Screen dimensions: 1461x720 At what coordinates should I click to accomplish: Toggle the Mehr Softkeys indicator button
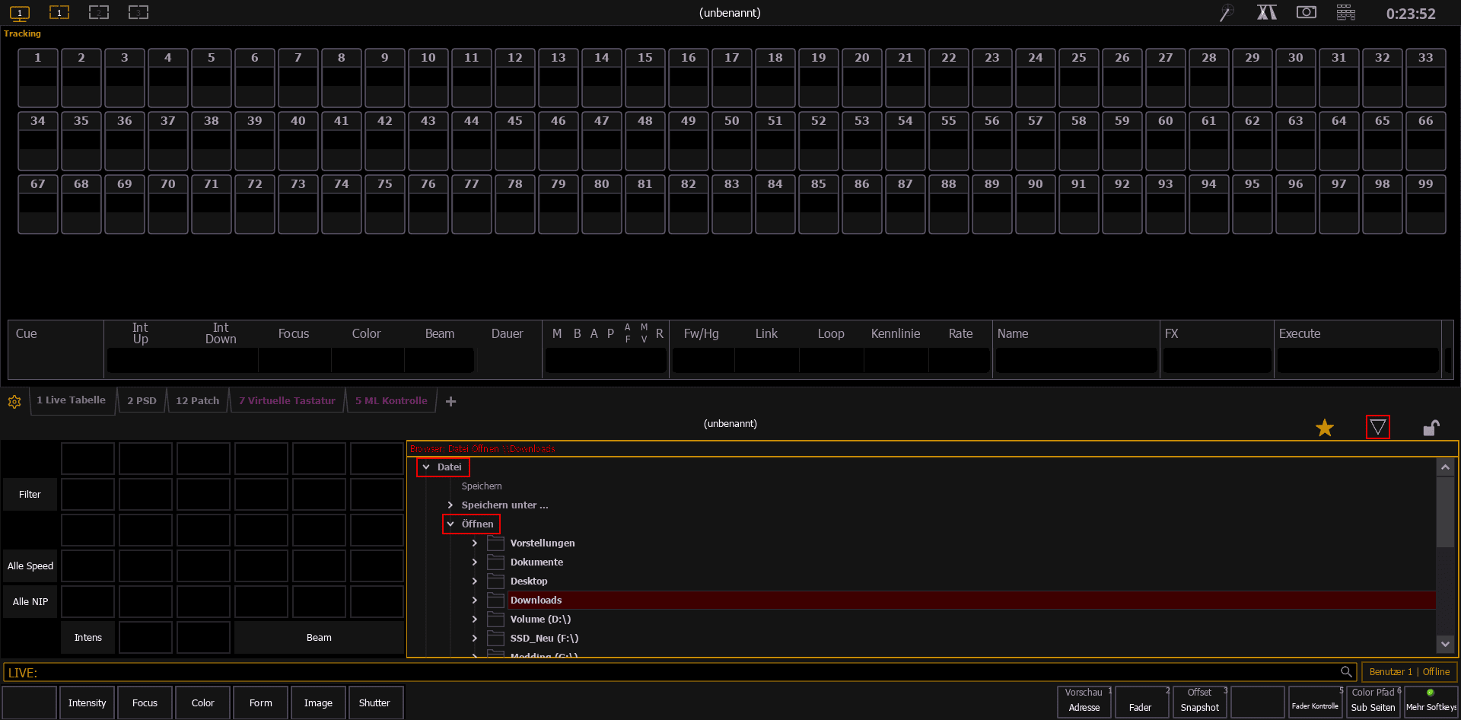click(x=1431, y=701)
